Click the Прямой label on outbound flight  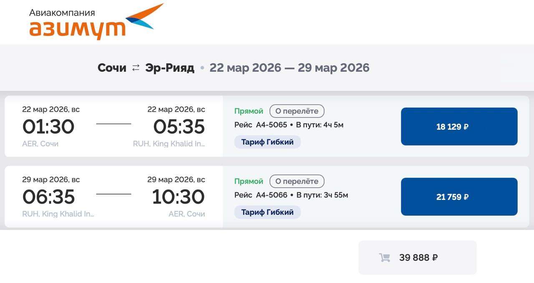click(249, 111)
